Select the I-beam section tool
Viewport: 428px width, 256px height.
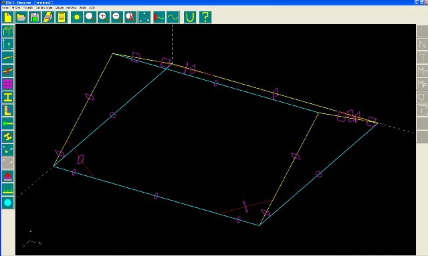tap(7, 97)
